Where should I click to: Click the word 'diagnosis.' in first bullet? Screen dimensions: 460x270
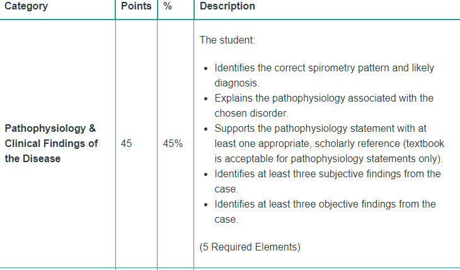click(x=237, y=83)
